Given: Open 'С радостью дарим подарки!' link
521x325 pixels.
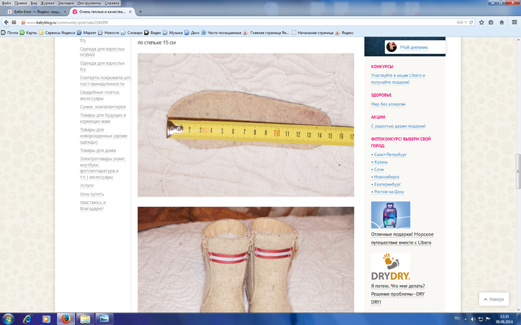Looking at the screenshot, I should point(398,126).
